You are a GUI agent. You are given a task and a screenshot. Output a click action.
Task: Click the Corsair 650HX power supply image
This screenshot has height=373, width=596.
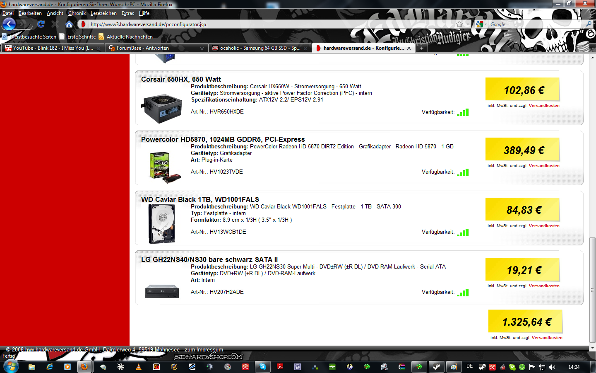162,109
